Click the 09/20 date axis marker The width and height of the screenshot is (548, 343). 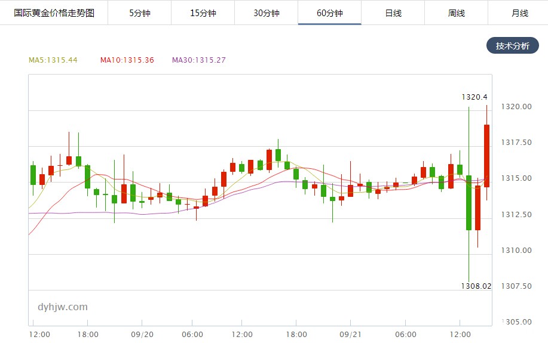coord(142,334)
